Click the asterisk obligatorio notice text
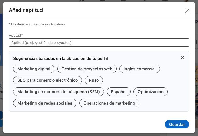 coord(37,24)
